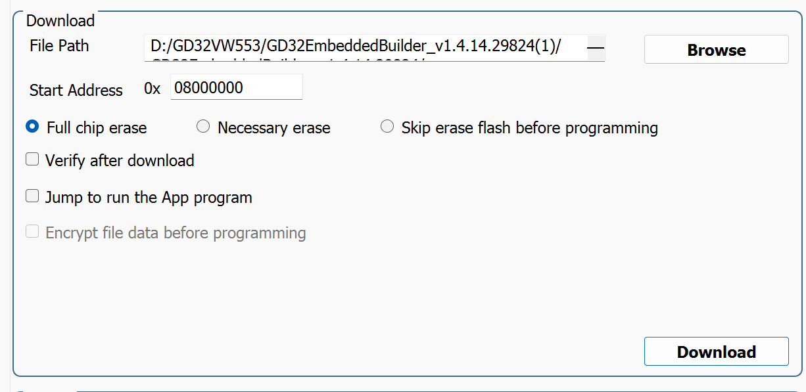Click the File Path label
Screen dimensions: 806x392
pyautogui.click(x=59, y=46)
